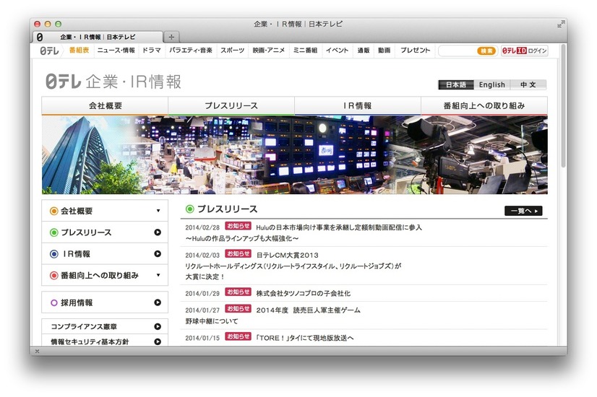The height and width of the screenshot is (397, 597).
Task: Click the お知らせ tag on 2014/01/29 entry
Action: 238,292
